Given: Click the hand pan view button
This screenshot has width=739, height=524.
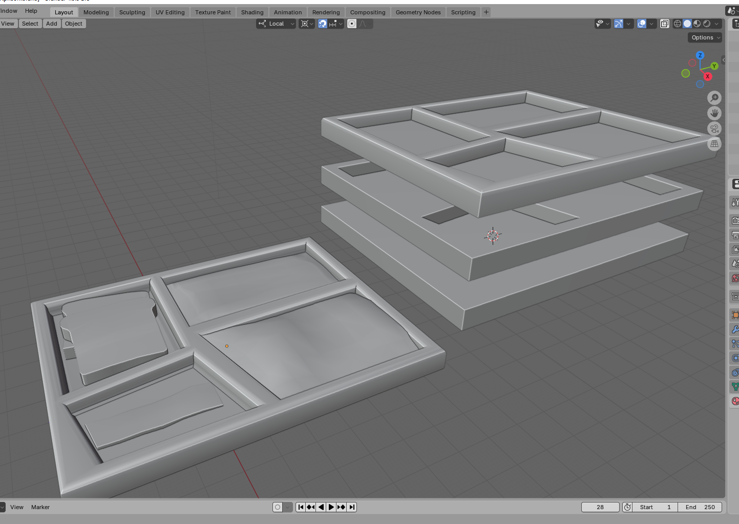Looking at the screenshot, I should tap(714, 113).
